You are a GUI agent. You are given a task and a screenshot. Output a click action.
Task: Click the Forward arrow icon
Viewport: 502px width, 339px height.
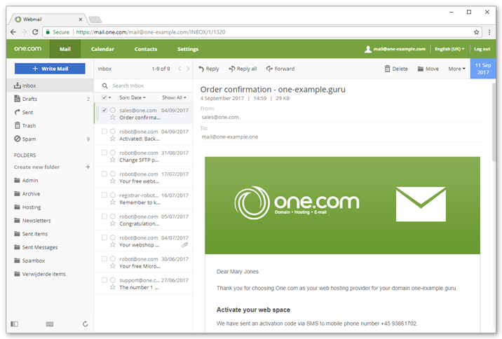pos(269,69)
